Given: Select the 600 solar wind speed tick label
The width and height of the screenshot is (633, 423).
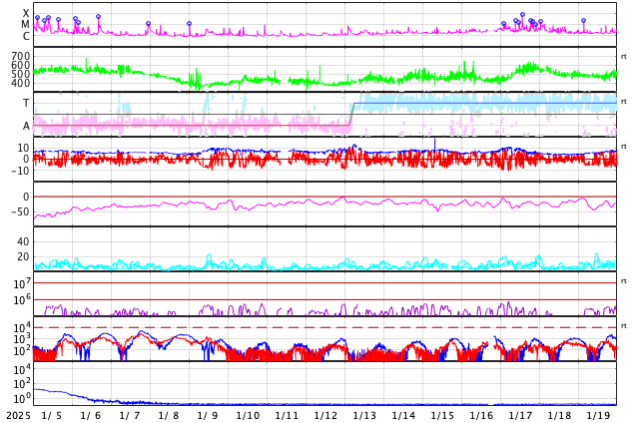Looking at the screenshot, I should pyautogui.click(x=21, y=65).
